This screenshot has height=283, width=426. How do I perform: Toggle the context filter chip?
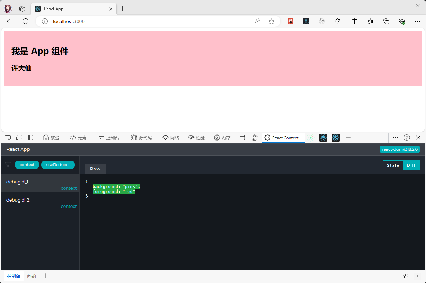pos(27,165)
